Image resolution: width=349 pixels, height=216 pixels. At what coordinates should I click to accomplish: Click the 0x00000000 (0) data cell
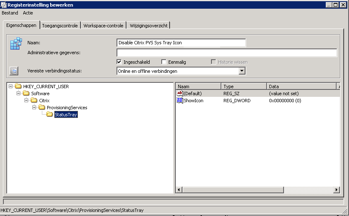[x=285, y=101]
